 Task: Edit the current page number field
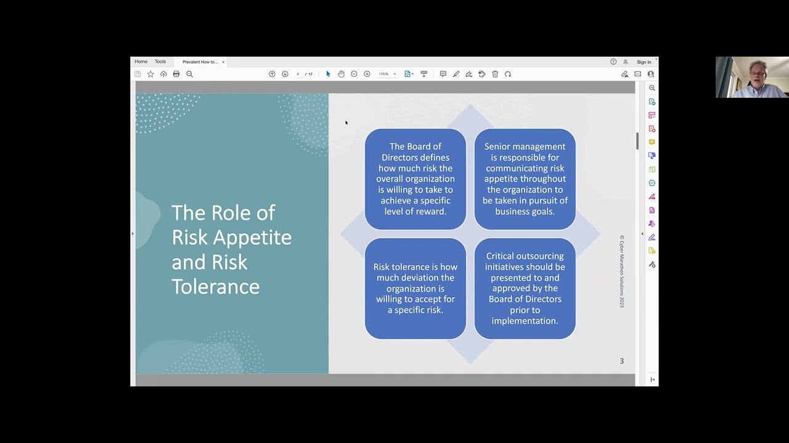click(x=298, y=74)
